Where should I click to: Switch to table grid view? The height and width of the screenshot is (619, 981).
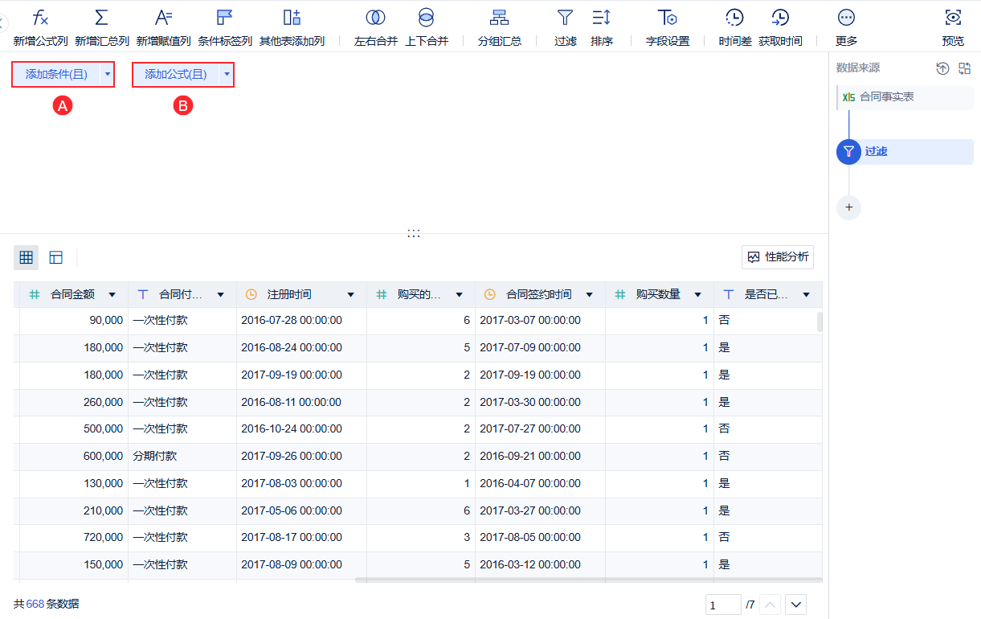point(26,257)
